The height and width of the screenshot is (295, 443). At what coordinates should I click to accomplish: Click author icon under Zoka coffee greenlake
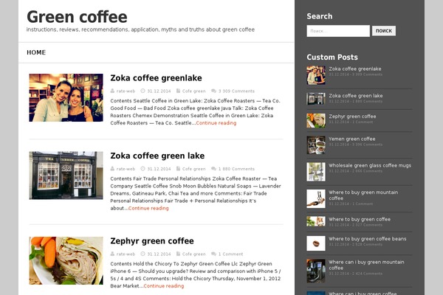pos(112,91)
